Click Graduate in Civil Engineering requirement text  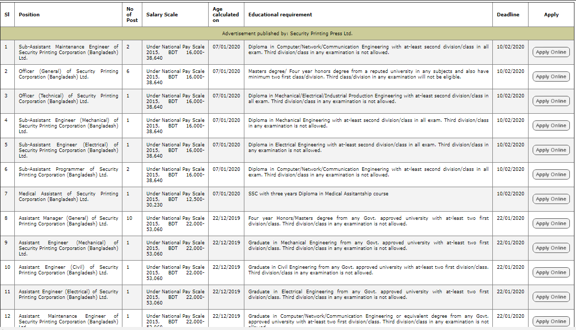[x=368, y=270]
